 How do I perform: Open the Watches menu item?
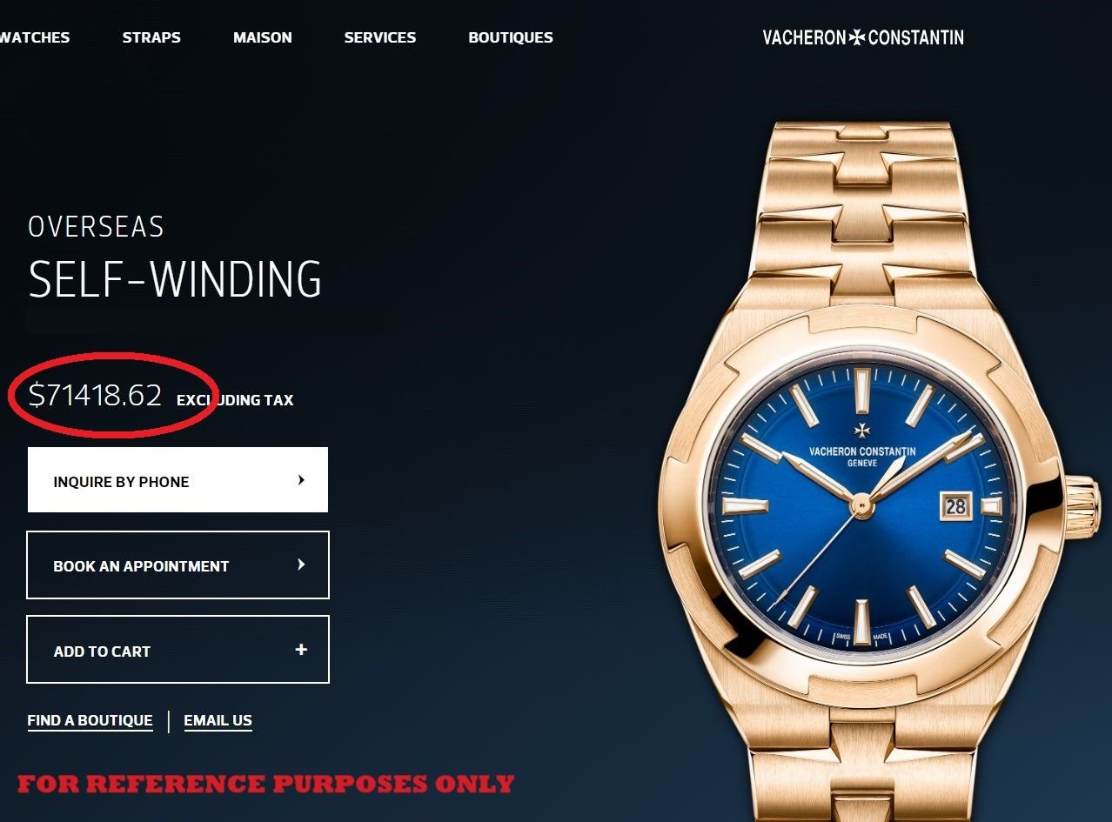pyautogui.click(x=35, y=37)
